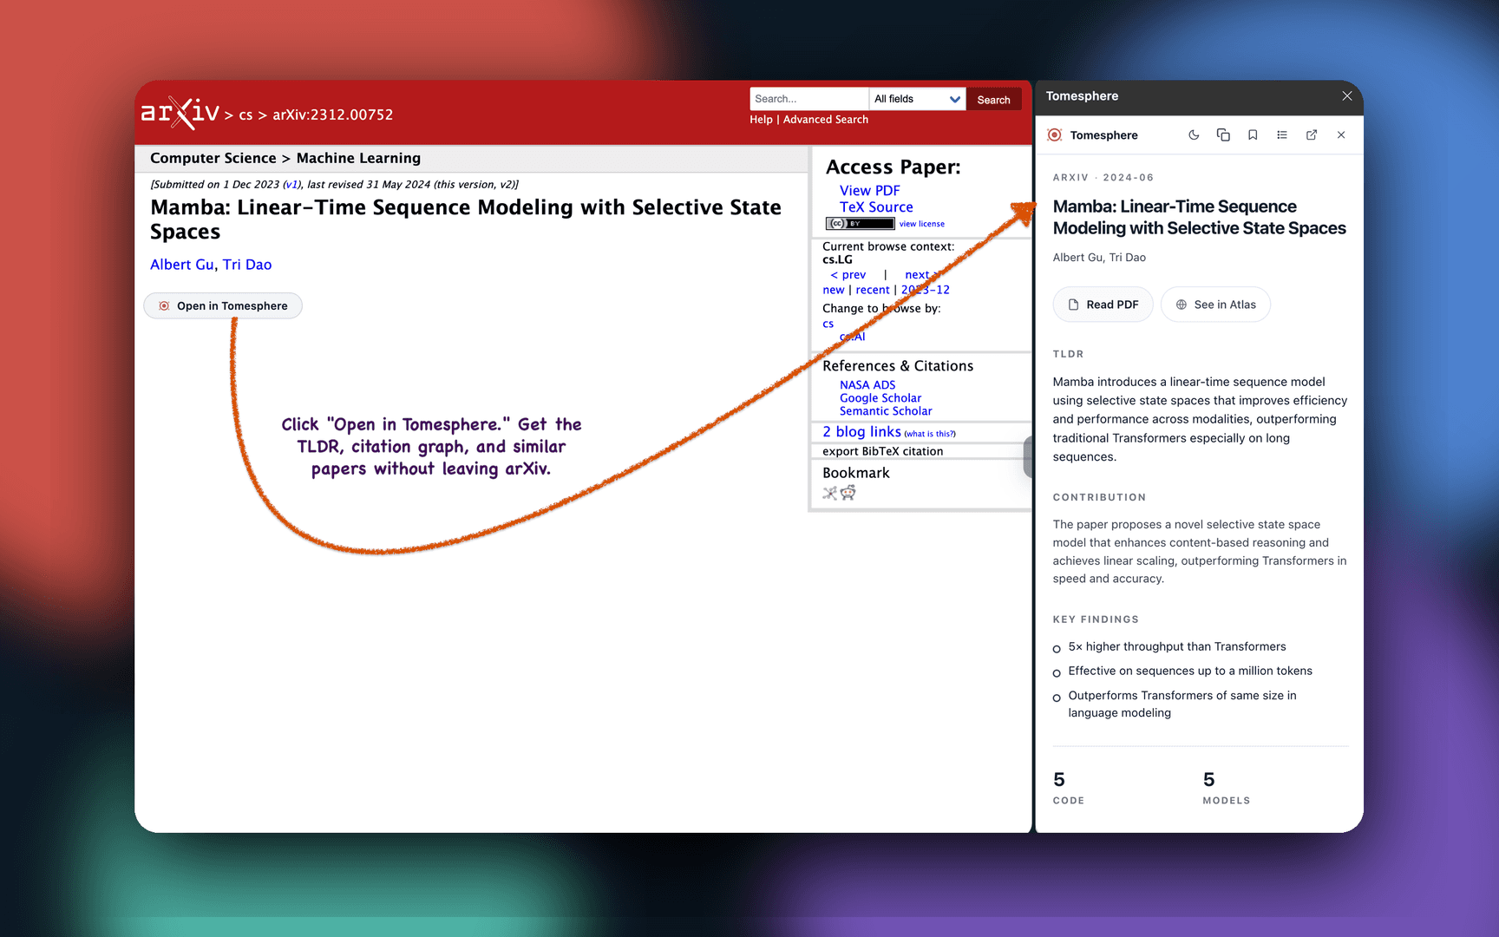Open the recent listings link

click(873, 290)
